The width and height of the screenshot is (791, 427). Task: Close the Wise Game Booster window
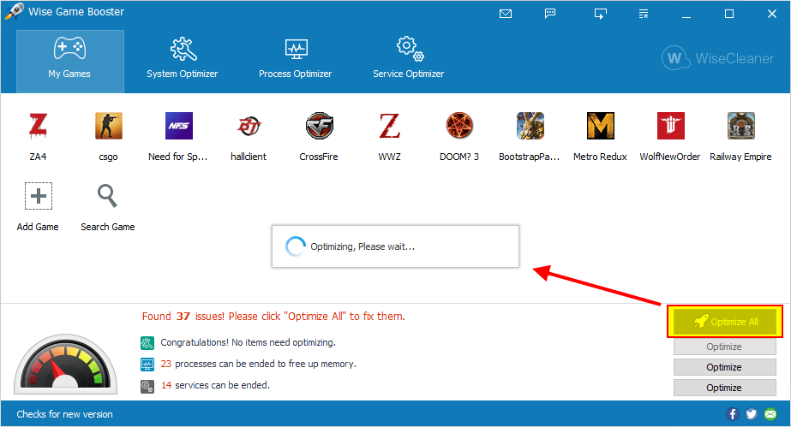pos(772,14)
